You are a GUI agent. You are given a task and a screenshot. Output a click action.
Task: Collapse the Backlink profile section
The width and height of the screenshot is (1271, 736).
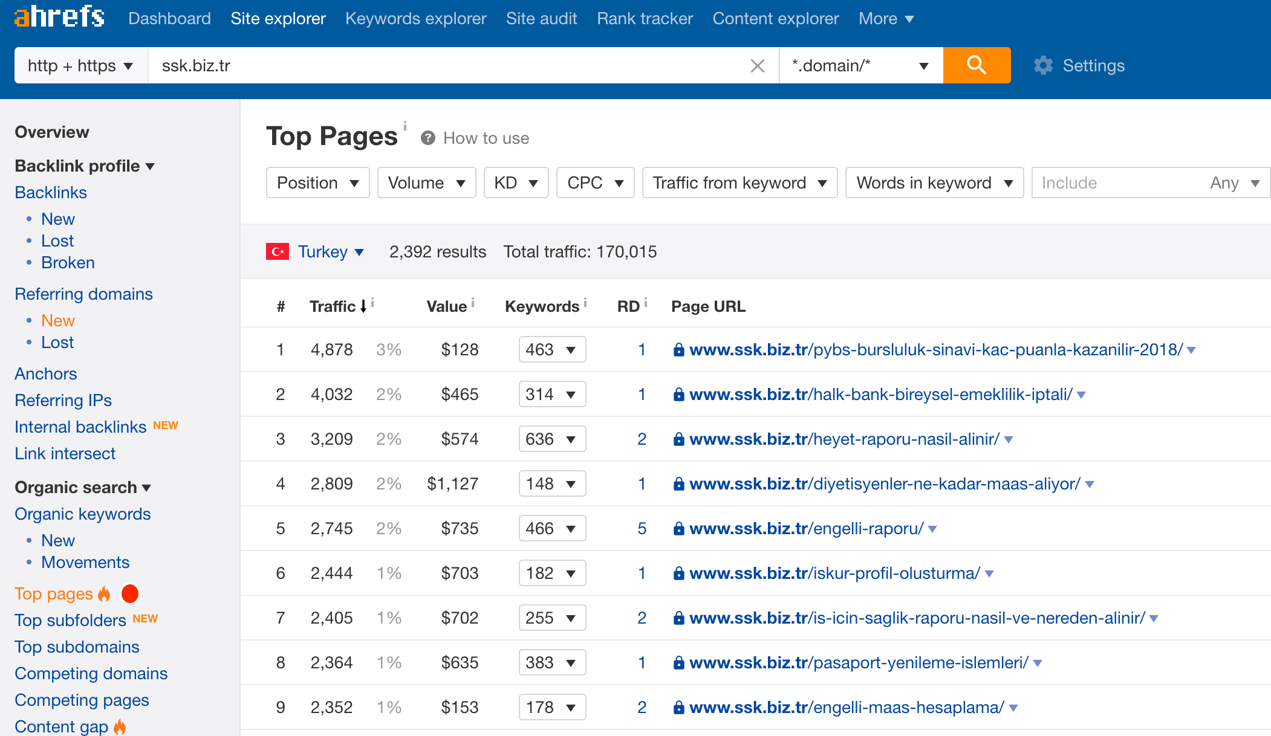click(85, 166)
